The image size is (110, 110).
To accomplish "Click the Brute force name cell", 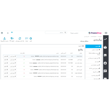I will point(79,56).
